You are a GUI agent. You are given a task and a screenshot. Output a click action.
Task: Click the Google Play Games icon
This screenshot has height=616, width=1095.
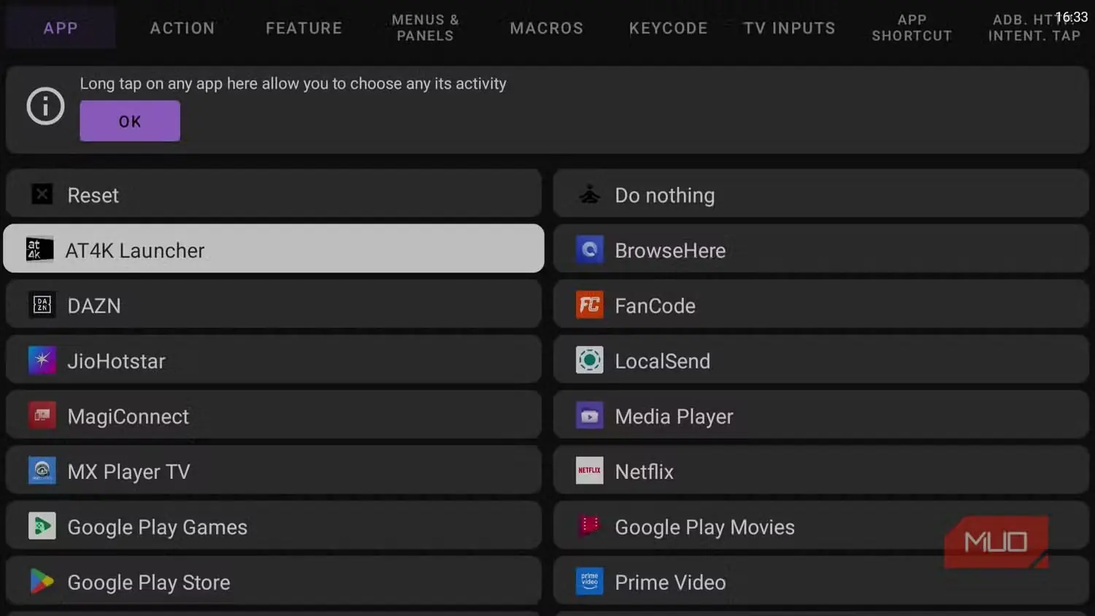pyautogui.click(x=42, y=526)
